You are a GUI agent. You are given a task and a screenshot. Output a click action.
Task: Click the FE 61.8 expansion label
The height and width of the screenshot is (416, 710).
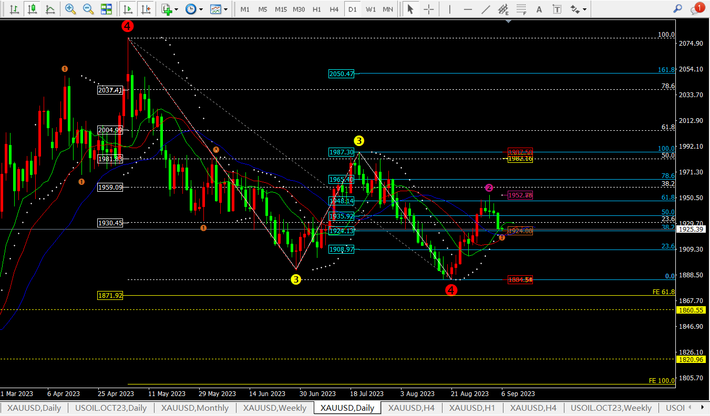pyautogui.click(x=664, y=292)
